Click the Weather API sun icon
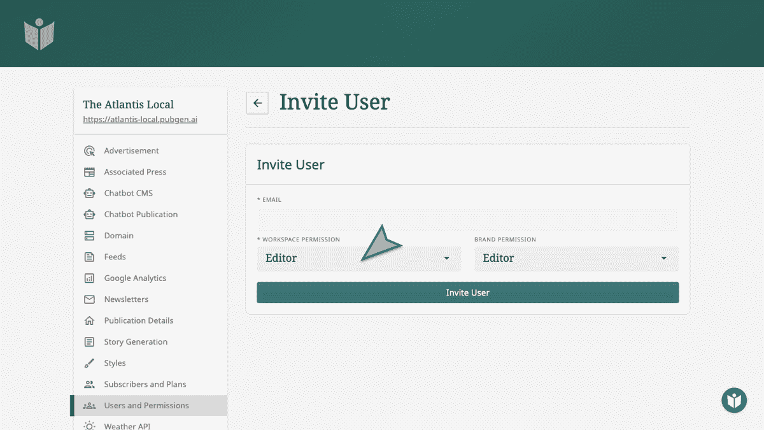 [90, 426]
